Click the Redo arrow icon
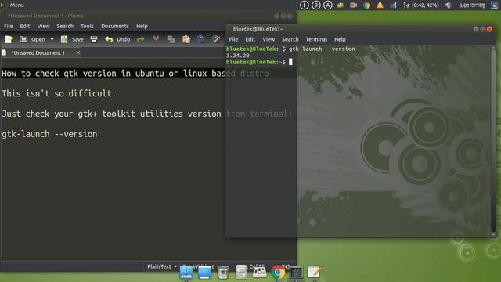The image size is (501, 282). pos(141,39)
